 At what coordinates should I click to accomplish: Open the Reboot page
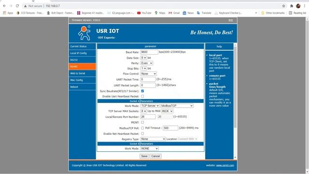[x=83, y=87]
